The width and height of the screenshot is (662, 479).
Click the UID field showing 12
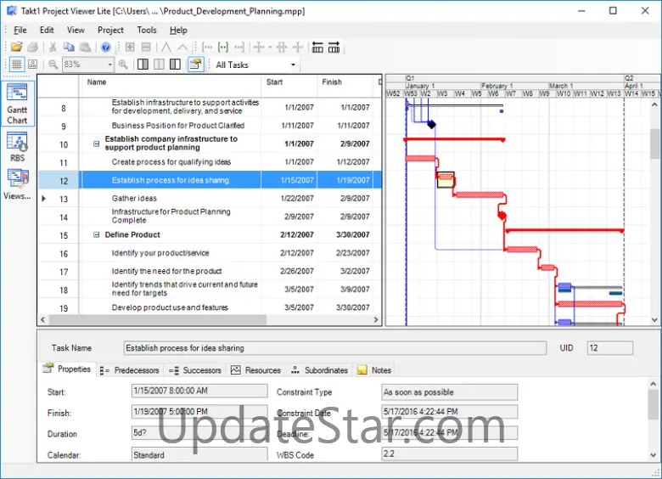609,348
